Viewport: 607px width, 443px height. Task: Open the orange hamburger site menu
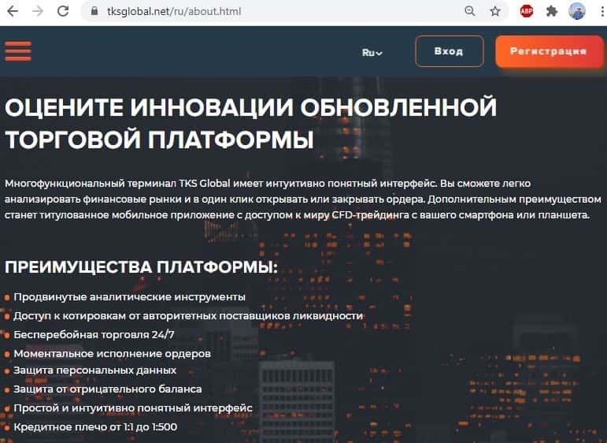[18, 51]
